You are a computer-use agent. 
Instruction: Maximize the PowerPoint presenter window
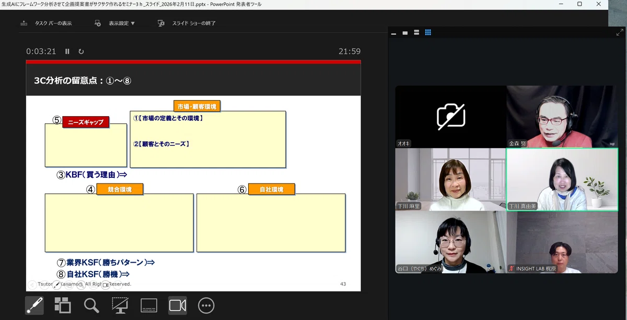579,4
